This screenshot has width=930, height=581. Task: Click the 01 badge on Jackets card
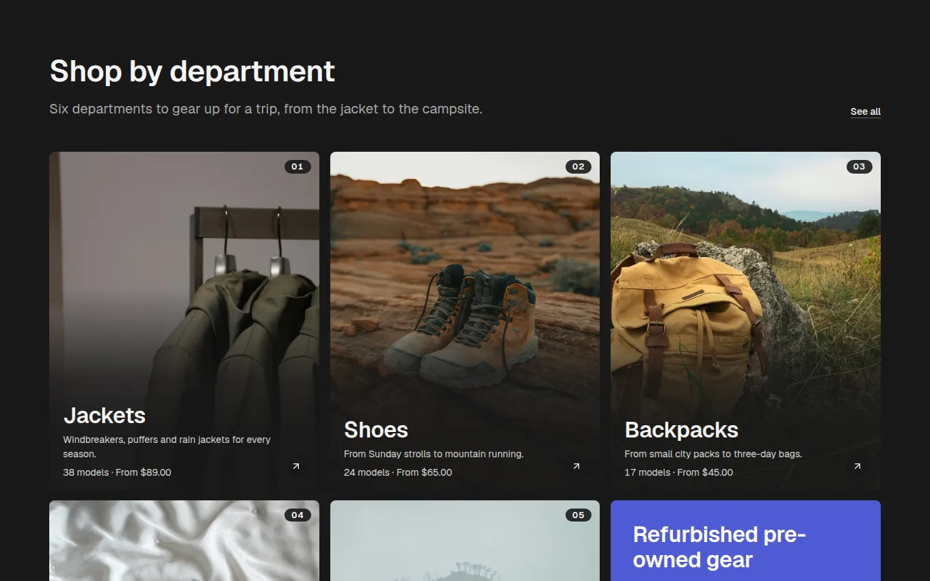297,167
